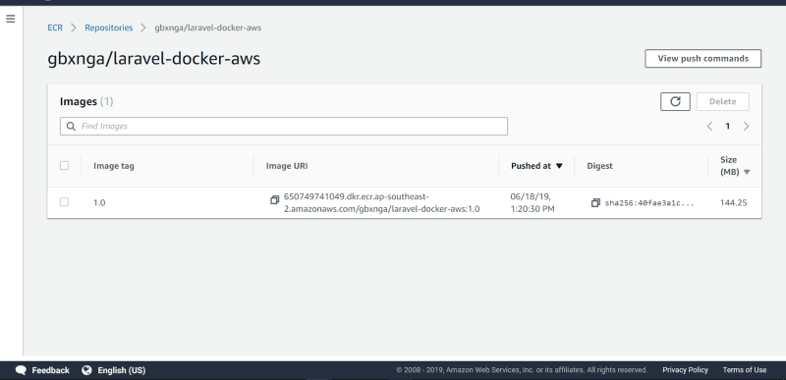Screen dimensions: 786x380
Task: Click the image tag value 1.0
Action: (99, 203)
